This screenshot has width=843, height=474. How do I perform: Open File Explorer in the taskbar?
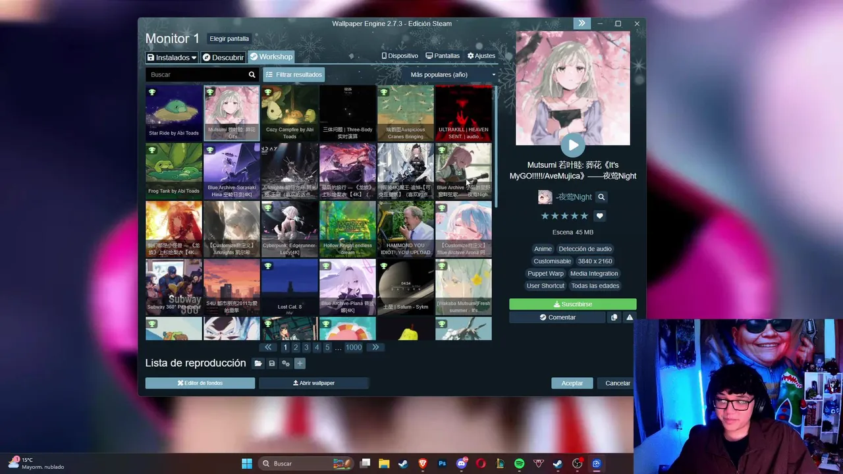point(384,463)
